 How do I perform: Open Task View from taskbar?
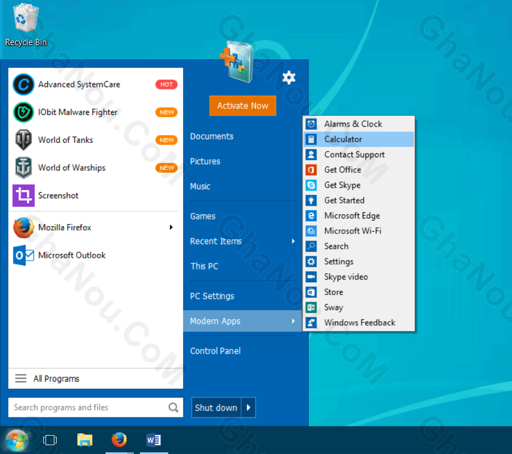[x=50, y=440]
